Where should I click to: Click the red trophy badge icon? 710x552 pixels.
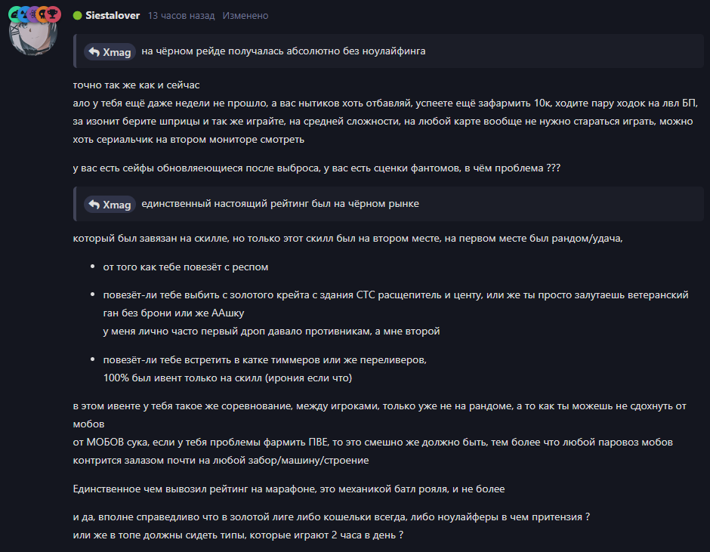click(x=54, y=14)
